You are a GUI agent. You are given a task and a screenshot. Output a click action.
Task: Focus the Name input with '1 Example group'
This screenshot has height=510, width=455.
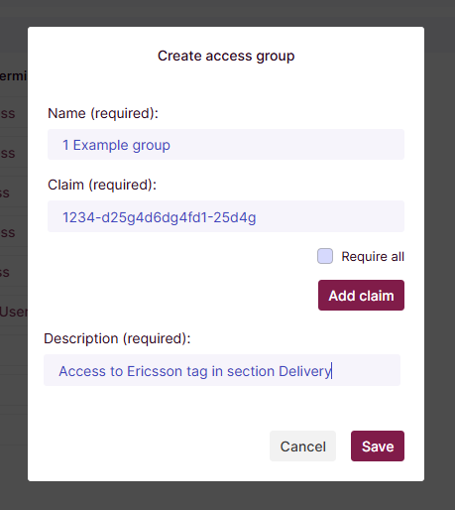226,145
